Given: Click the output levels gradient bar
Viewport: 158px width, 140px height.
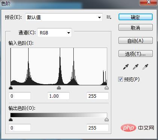Looking at the screenshot, I should tap(59, 115).
